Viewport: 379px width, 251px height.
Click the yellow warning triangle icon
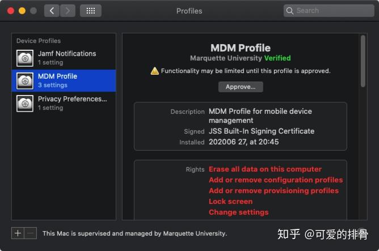point(154,71)
